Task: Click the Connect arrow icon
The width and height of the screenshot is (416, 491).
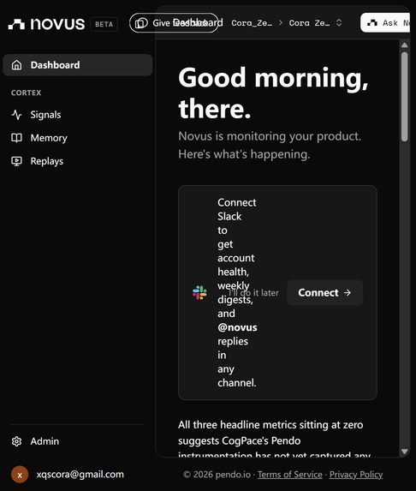Action: [348, 292]
